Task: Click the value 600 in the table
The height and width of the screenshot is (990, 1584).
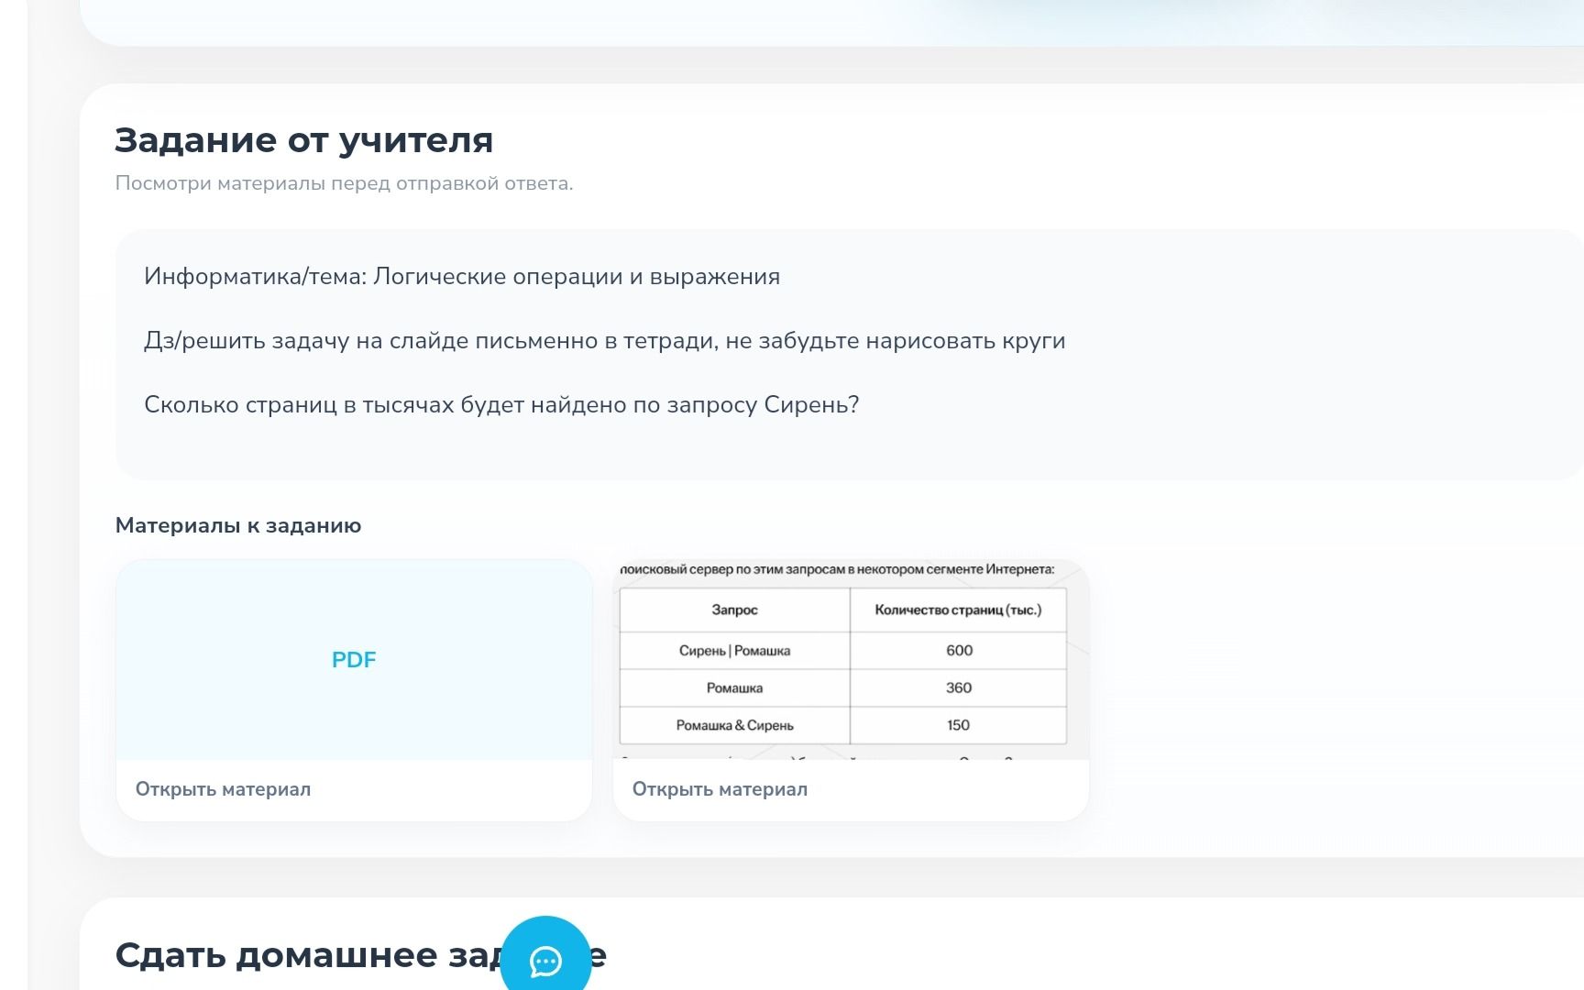Action: (959, 651)
